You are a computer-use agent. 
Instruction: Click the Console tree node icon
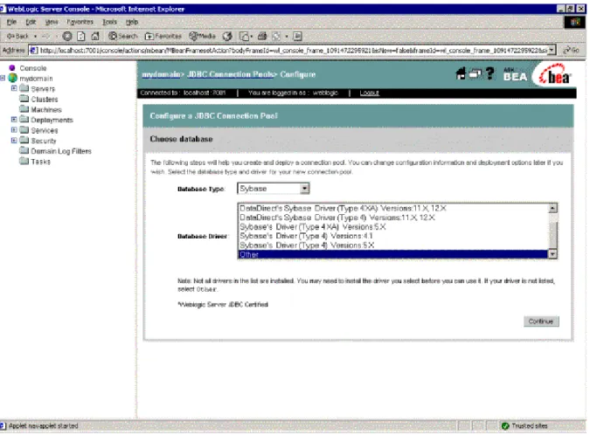pos(12,67)
